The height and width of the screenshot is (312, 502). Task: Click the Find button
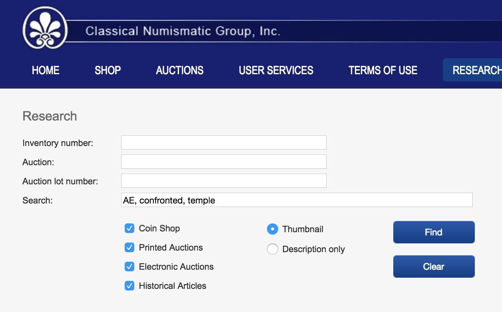click(x=434, y=232)
